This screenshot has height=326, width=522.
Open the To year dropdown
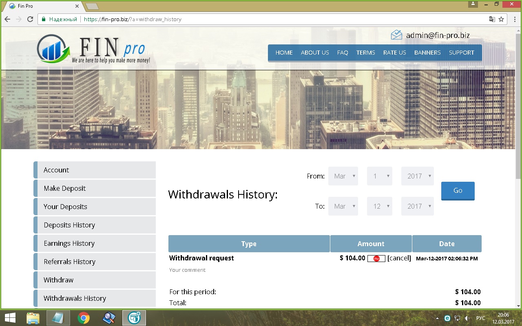click(418, 206)
